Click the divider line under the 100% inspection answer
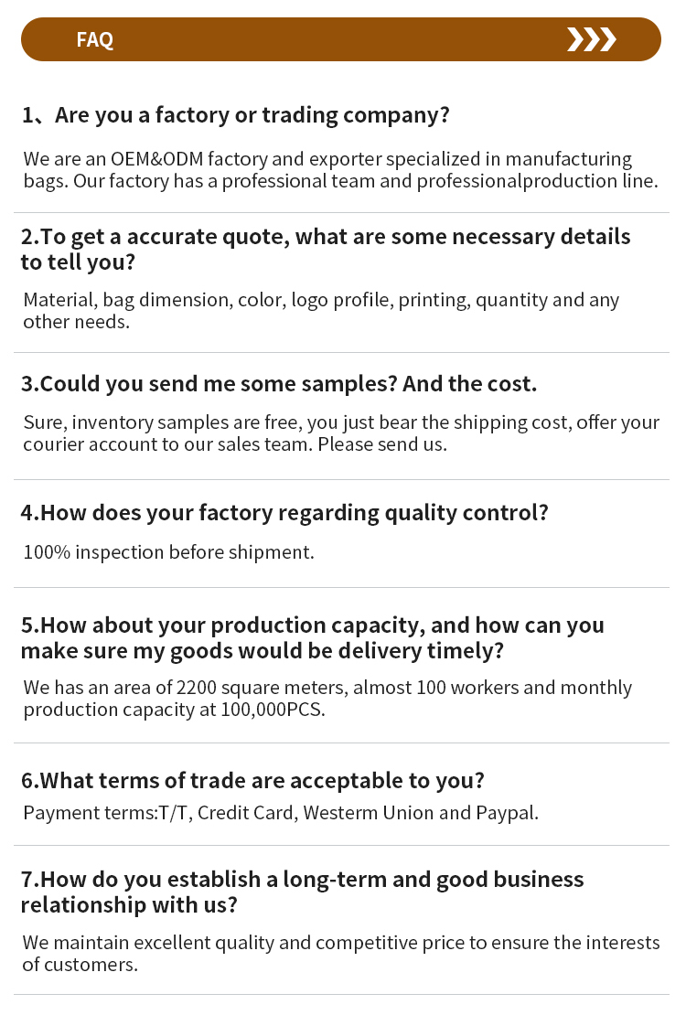The height and width of the screenshot is (1015, 686). tap(341, 588)
